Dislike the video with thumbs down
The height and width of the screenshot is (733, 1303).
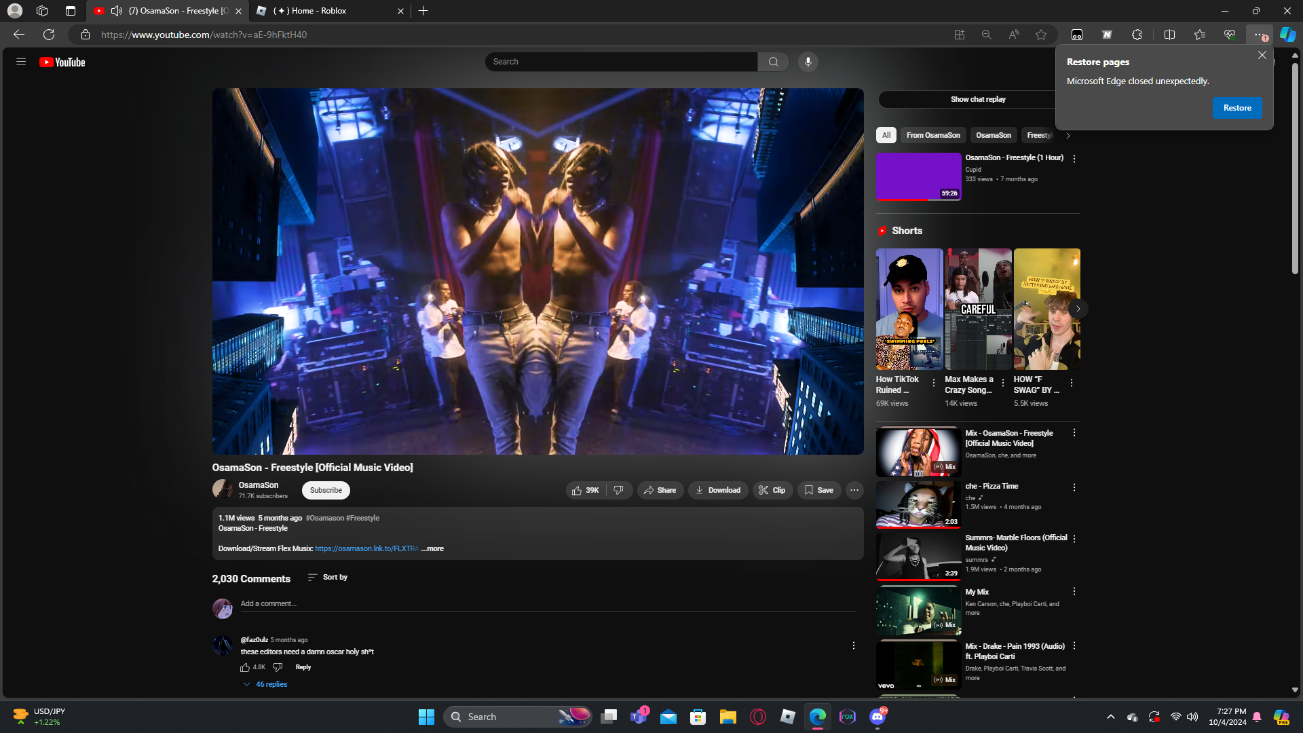coord(619,490)
